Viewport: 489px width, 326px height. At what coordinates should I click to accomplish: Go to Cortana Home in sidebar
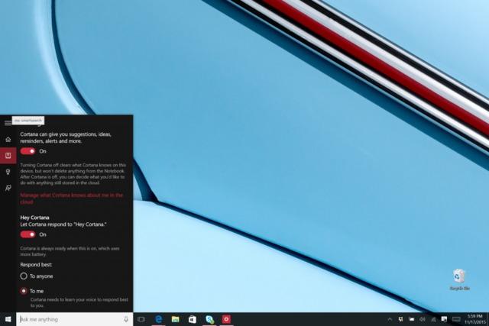point(8,139)
